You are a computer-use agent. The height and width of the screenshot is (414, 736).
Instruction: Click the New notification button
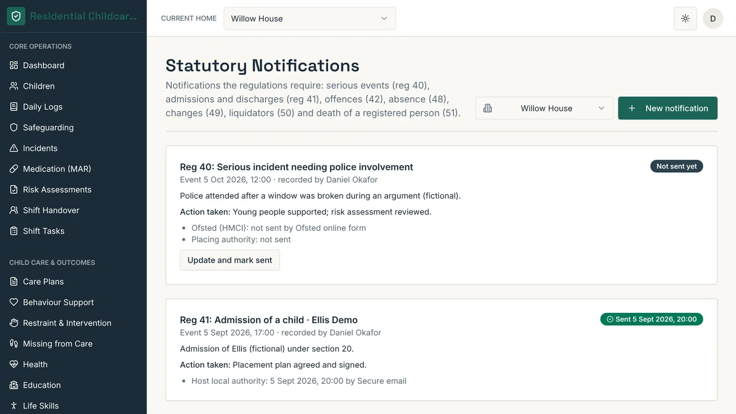(668, 108)
